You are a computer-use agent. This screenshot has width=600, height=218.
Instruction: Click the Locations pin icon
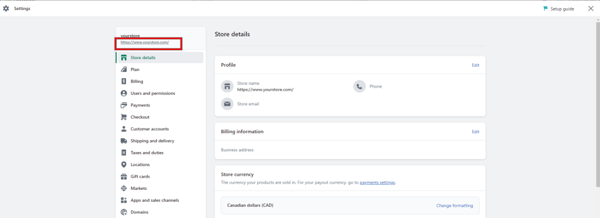pyautogui.click(x=124, y=165)
